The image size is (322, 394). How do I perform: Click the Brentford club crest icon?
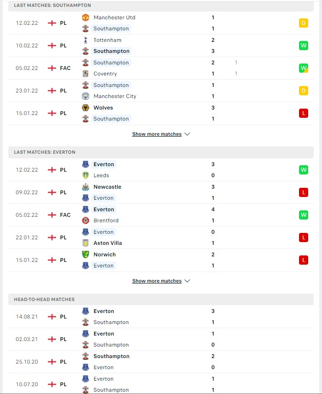[x=86, y=220]
